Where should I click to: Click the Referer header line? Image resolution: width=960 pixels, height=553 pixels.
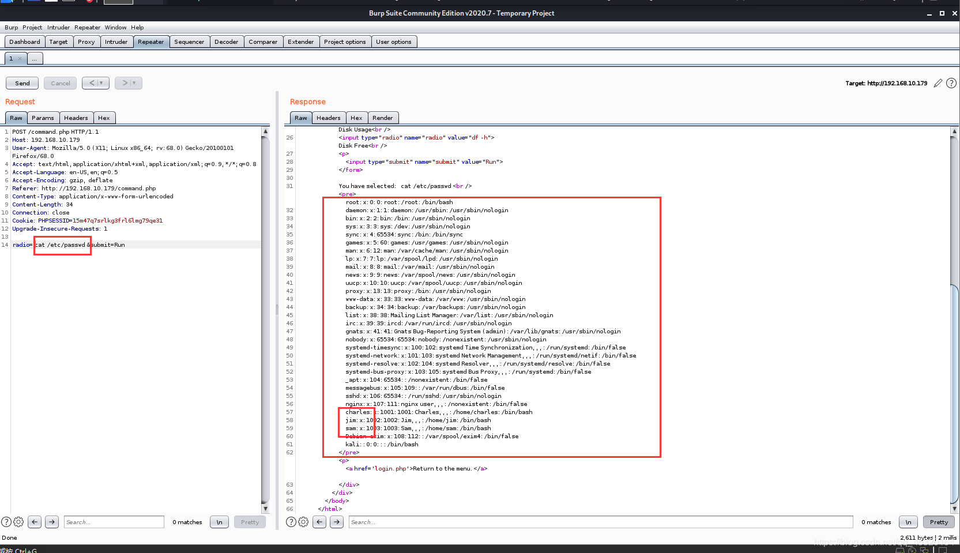[x=84, y=188]
